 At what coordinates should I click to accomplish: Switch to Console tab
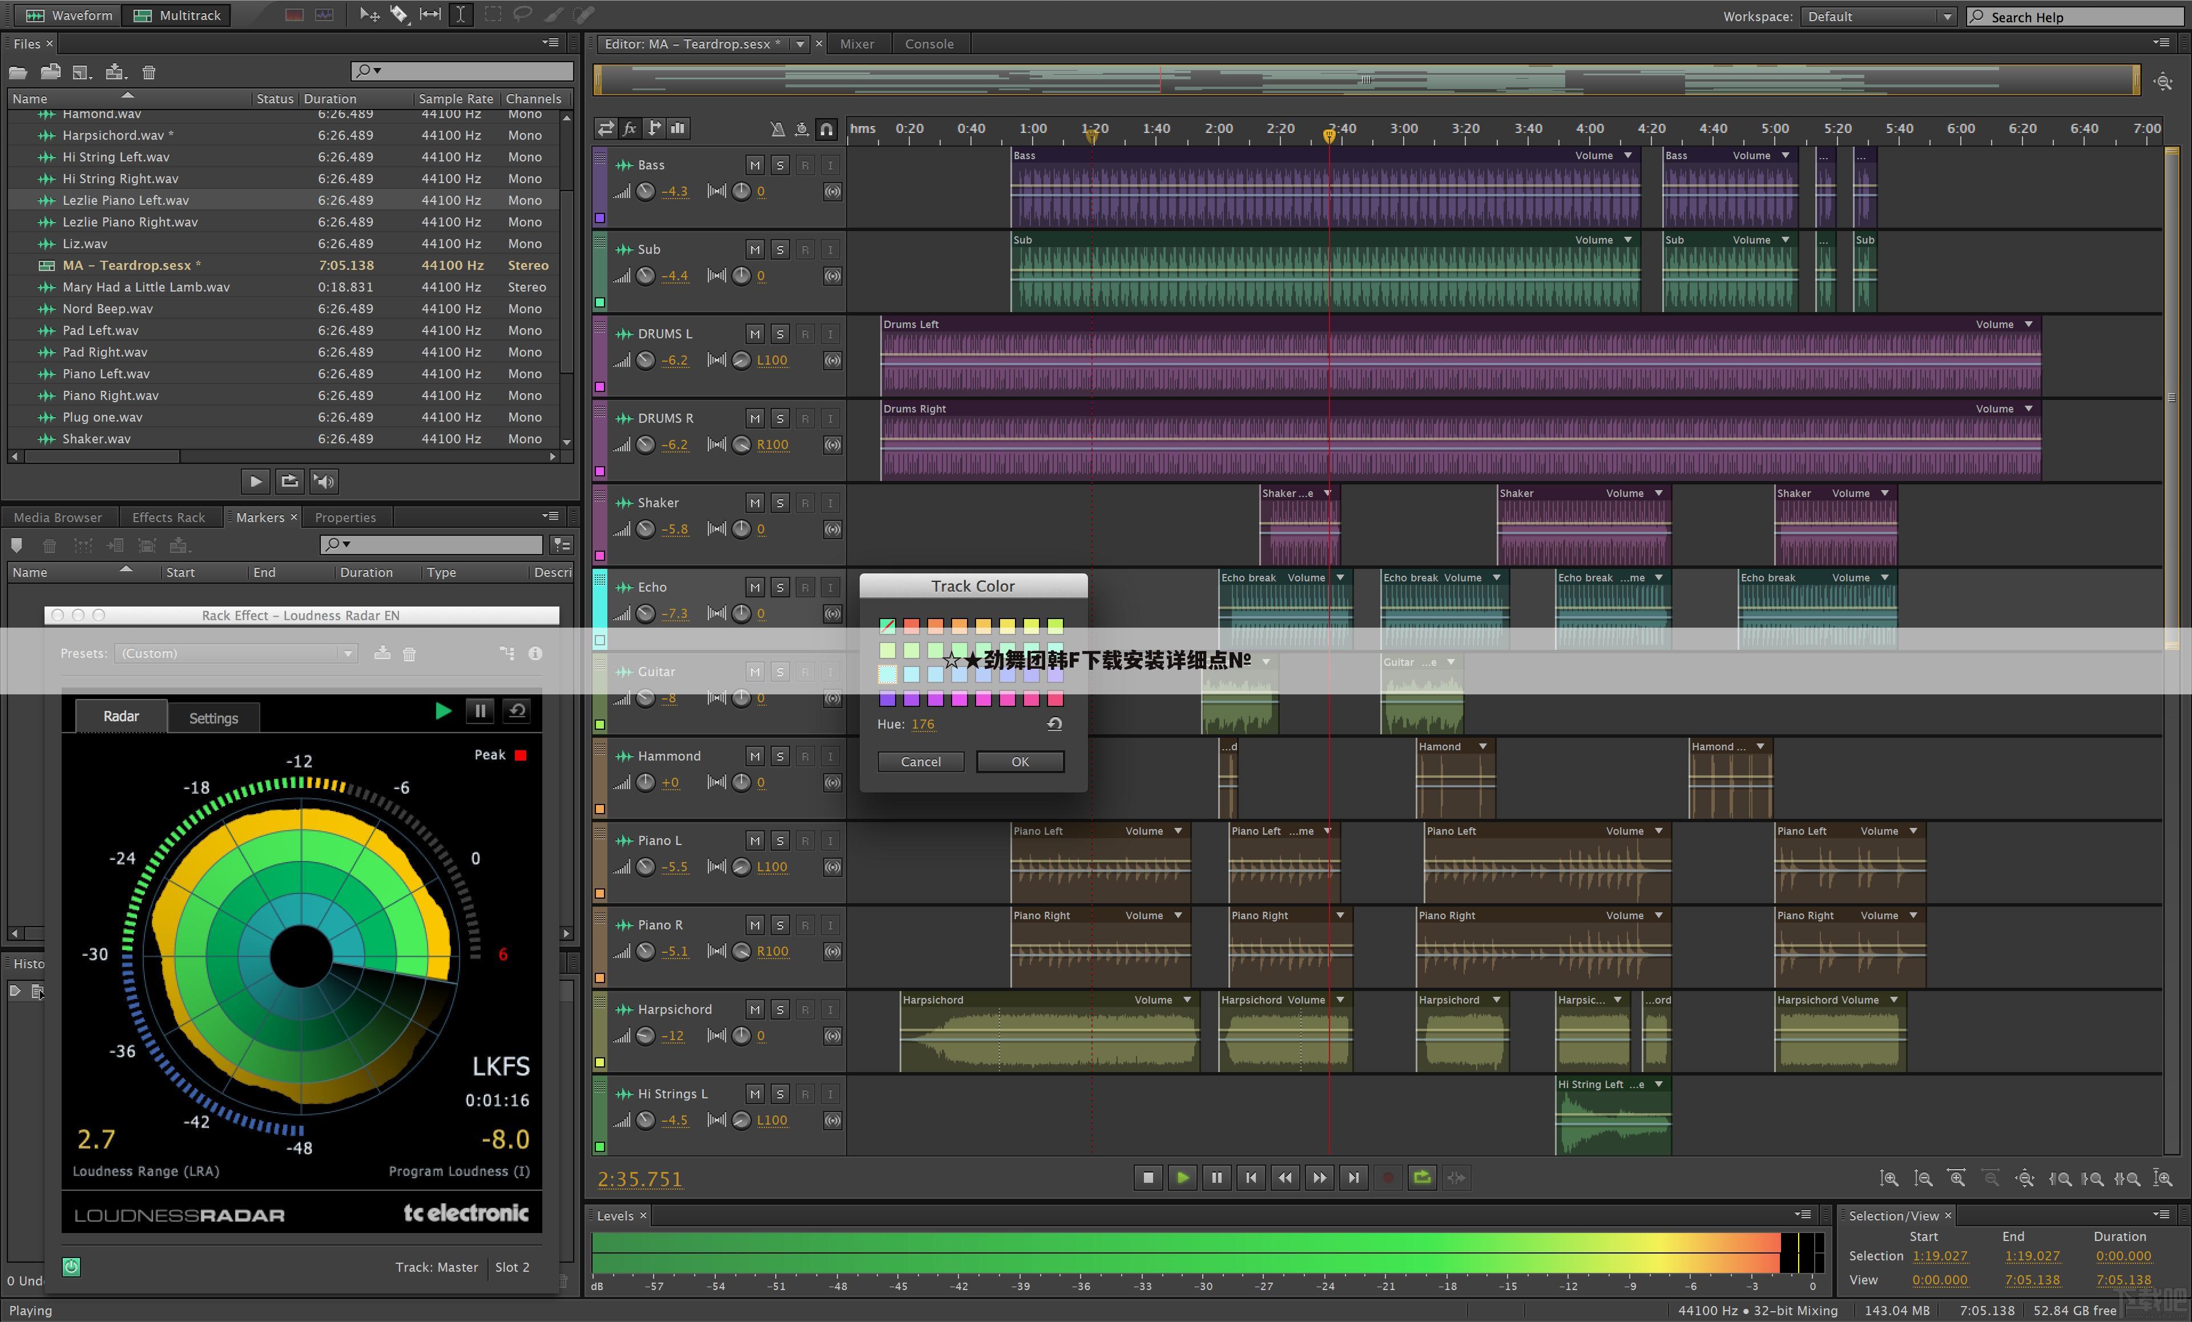click(x=929, y=43)
